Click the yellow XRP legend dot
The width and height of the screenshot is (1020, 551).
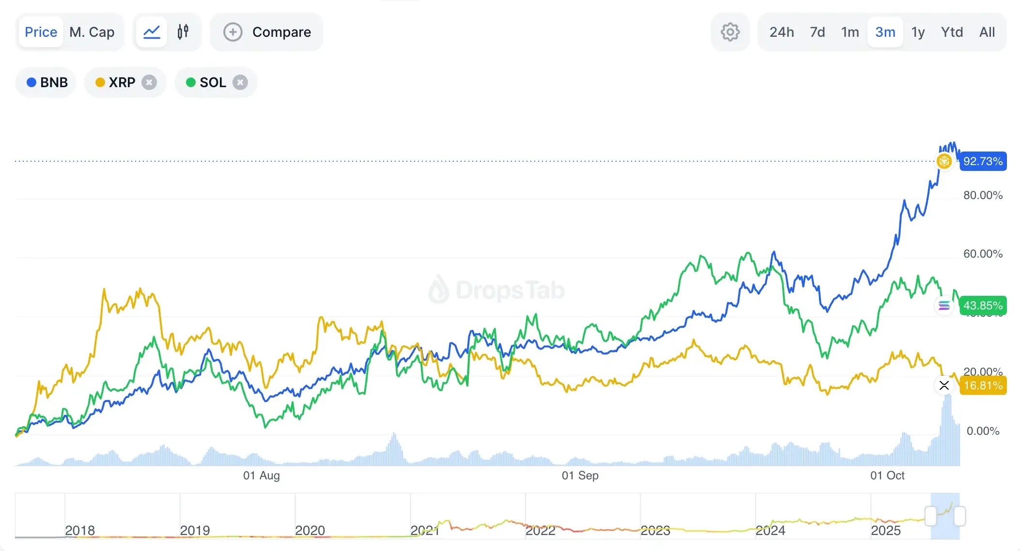pyautogui.click(x=100, y=82)
